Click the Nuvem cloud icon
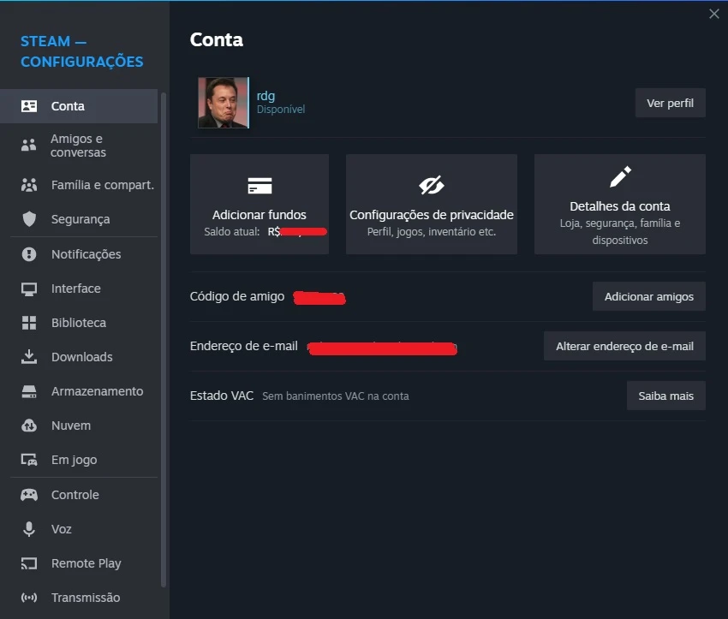 (x=29, y=426)
